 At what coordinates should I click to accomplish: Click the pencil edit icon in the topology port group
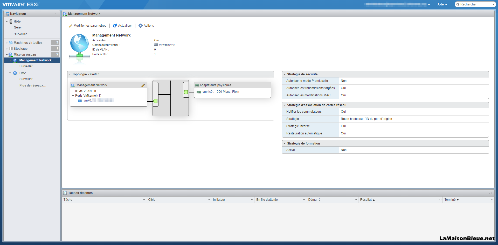click(x=143, y=85)
